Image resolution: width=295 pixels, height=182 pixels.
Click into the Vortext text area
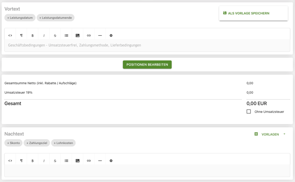(x=147, y=45)
